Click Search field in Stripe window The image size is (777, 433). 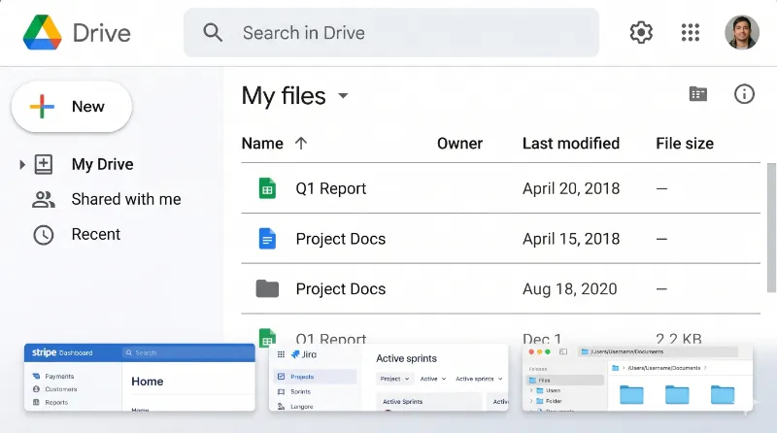point(188,352)
